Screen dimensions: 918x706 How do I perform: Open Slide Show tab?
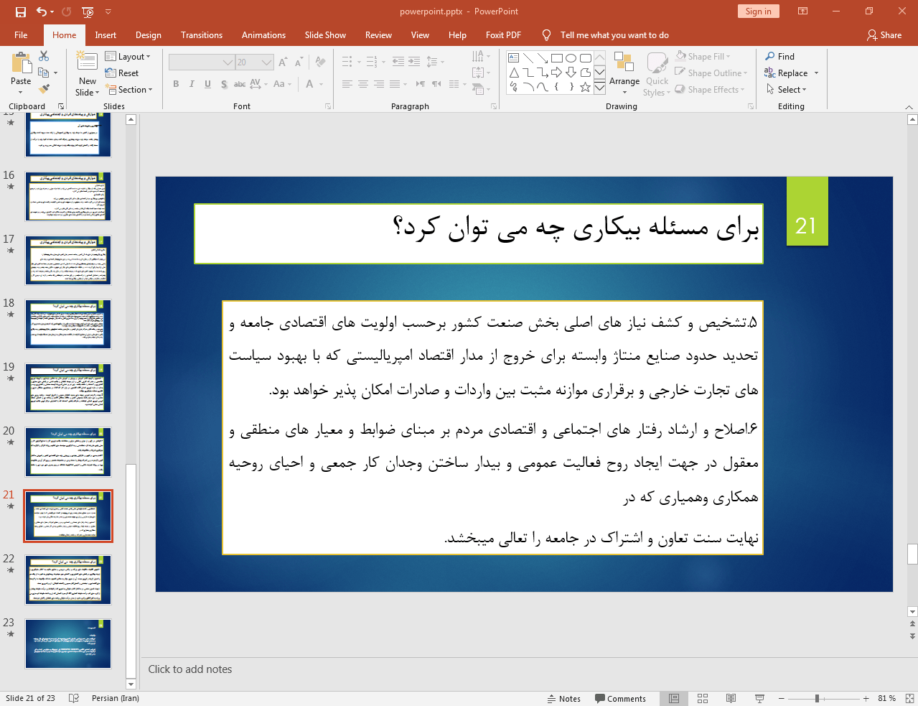click(325, 35)
